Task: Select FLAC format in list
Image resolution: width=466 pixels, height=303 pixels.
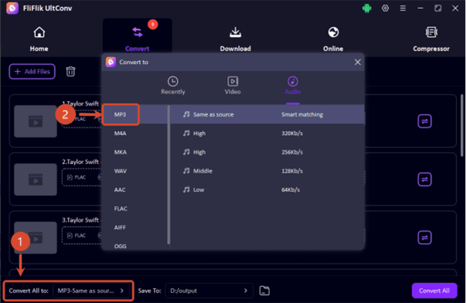Action: (x=121, y=209)
